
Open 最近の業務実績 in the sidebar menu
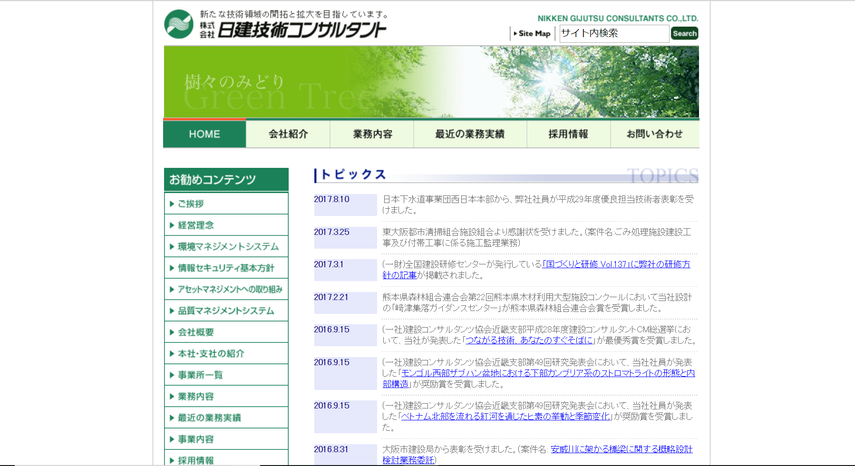click(226, 417)
